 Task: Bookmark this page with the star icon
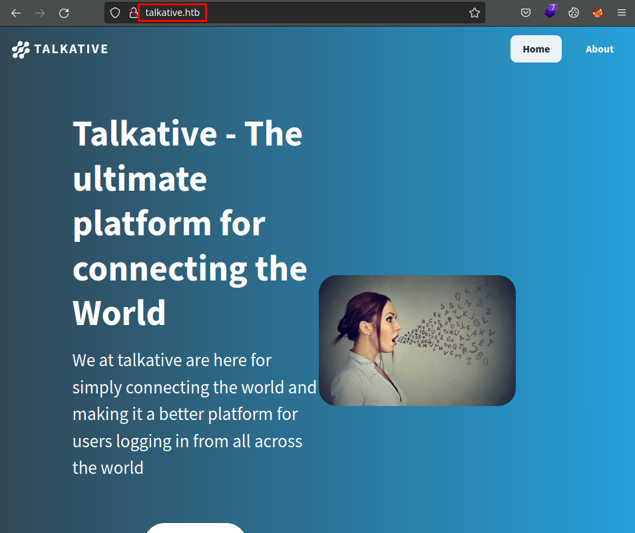(474, 13)
